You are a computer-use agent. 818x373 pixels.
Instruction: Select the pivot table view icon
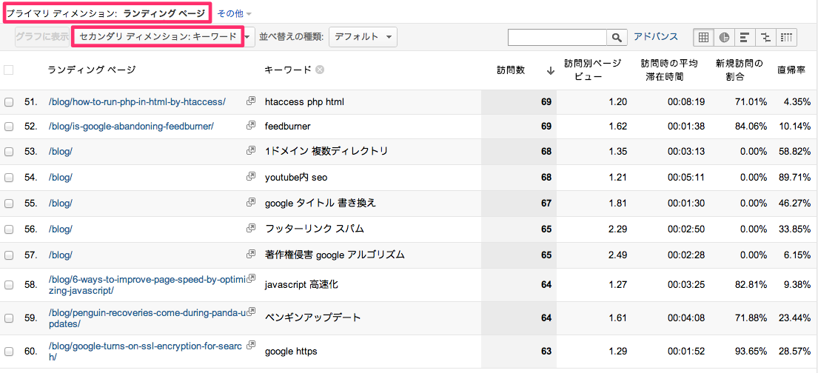point(787,37)
